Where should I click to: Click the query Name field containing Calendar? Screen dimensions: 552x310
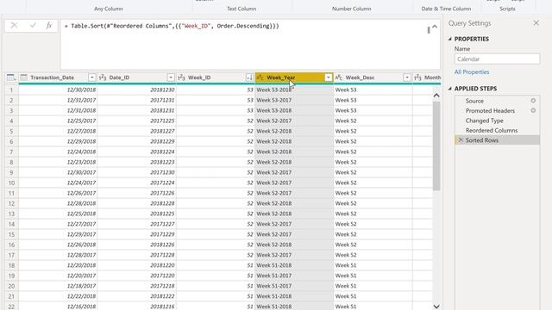point(497,59)
